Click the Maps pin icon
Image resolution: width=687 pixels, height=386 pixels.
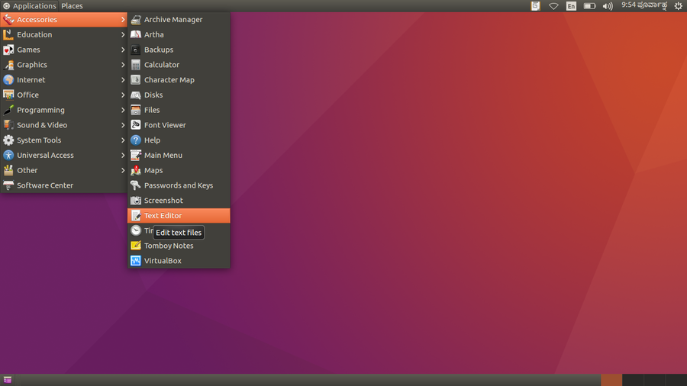136,170
